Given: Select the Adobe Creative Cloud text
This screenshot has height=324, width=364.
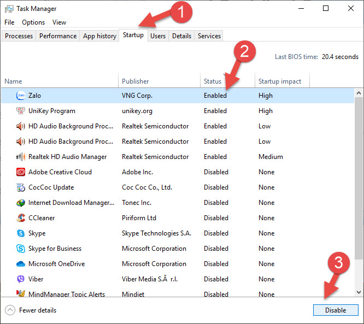Looking at the screenshot, I should click(x=60, y=172).
